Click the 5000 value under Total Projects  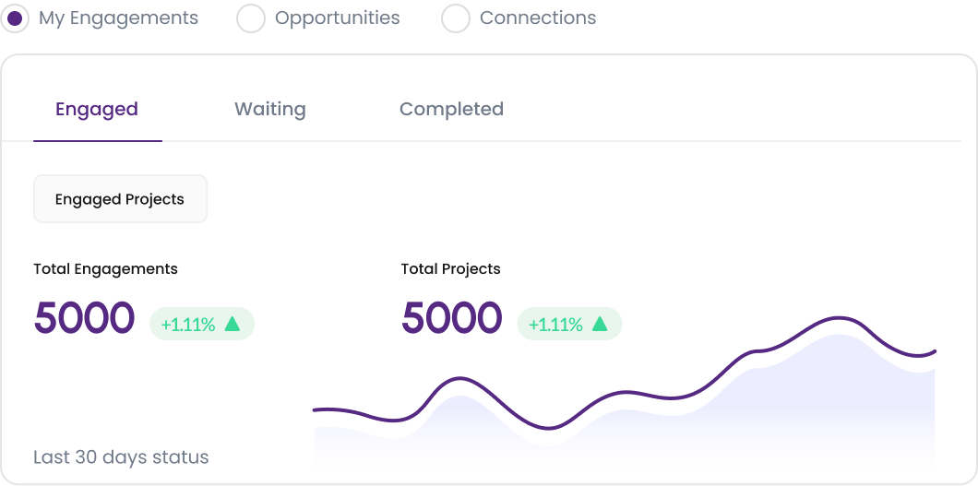point(452,319)
